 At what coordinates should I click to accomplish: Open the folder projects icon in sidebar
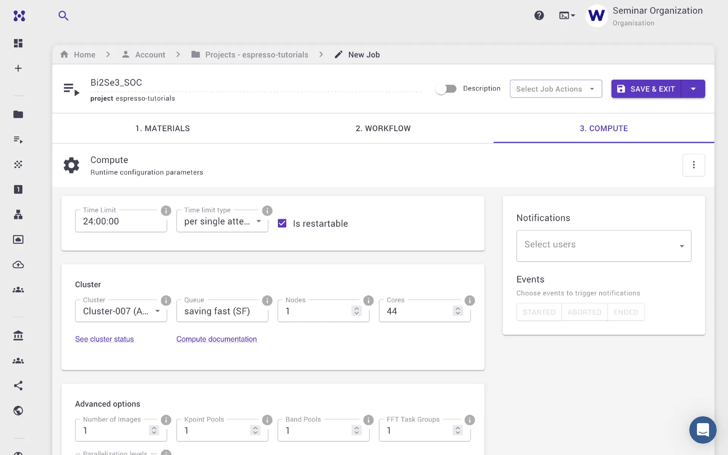click(18, 114)
